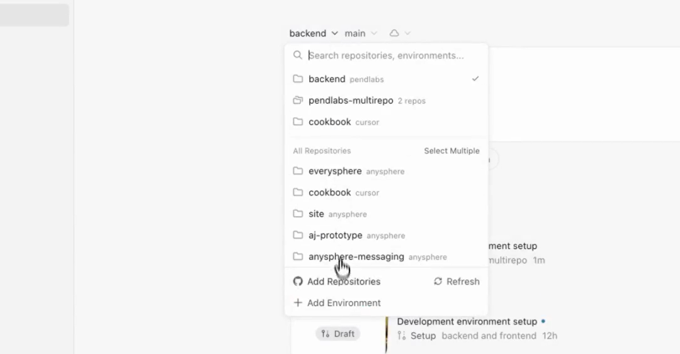Viewport: 680px width, 354px height.
Task: Click the Add Repositories button
Action: (337, 282)
